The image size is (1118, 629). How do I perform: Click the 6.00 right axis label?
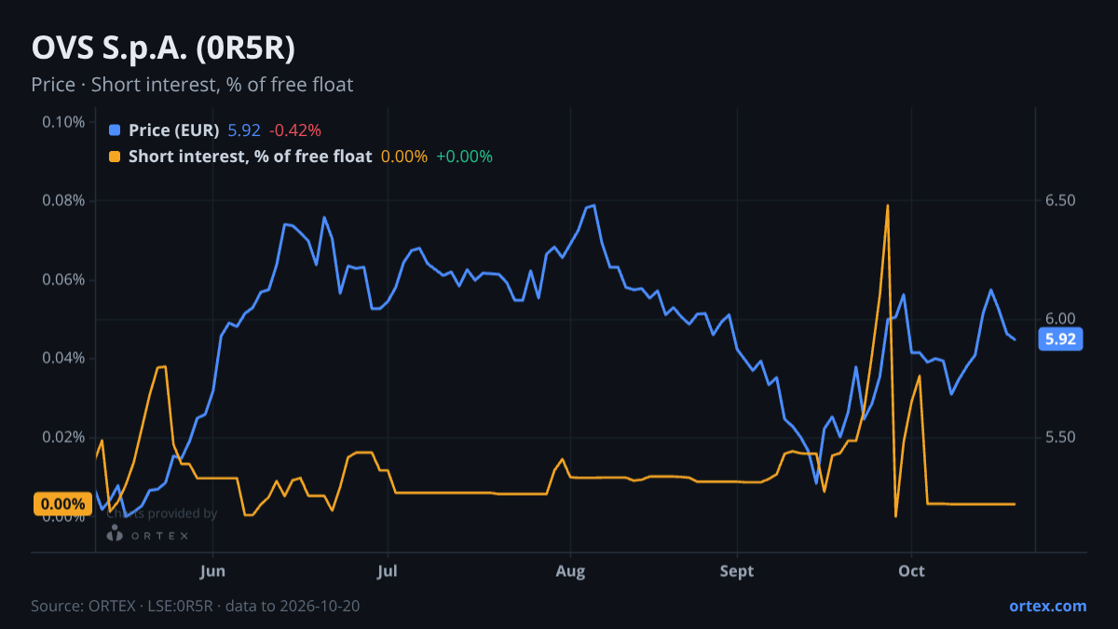pyautogui.click(x=1060, y=319)
